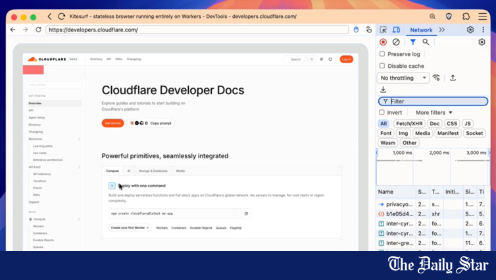This screenshot has height=280, width=496.
Task: Switch to the Network tab
Action: [x=421, y=30]
